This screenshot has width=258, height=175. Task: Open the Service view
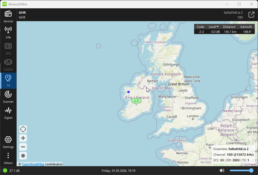coord(8,16)
